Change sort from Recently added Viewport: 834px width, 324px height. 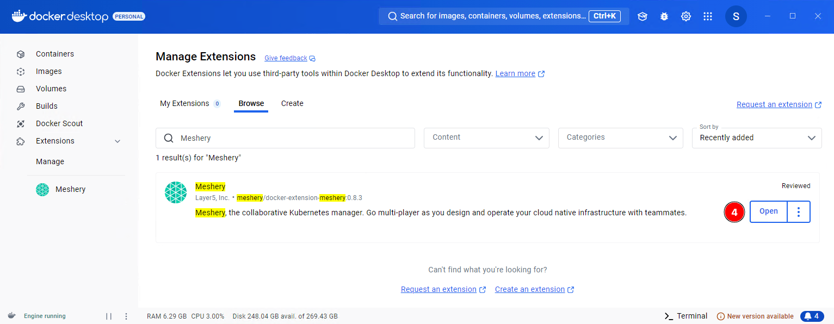pos(756,138)
